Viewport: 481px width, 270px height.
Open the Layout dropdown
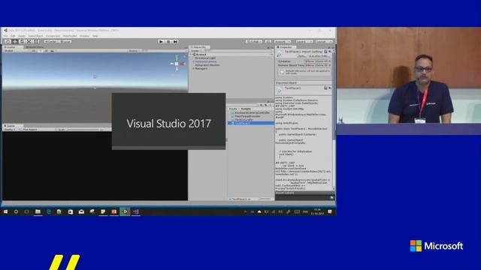click(324, 41)
